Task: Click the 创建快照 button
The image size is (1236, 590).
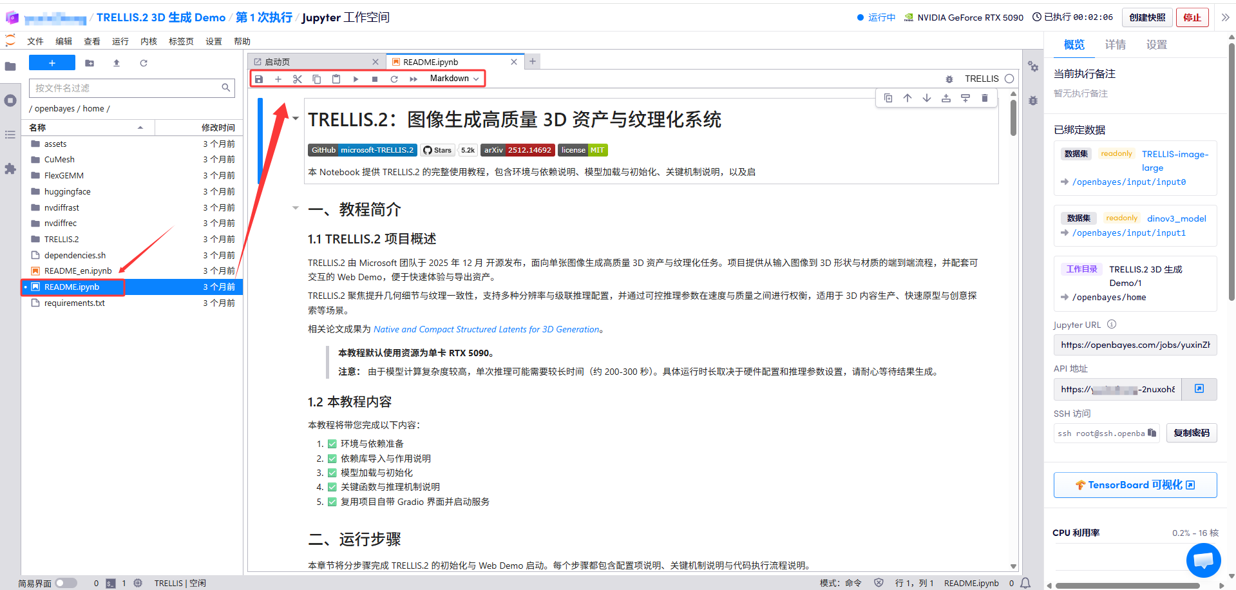Action: 1147,17
